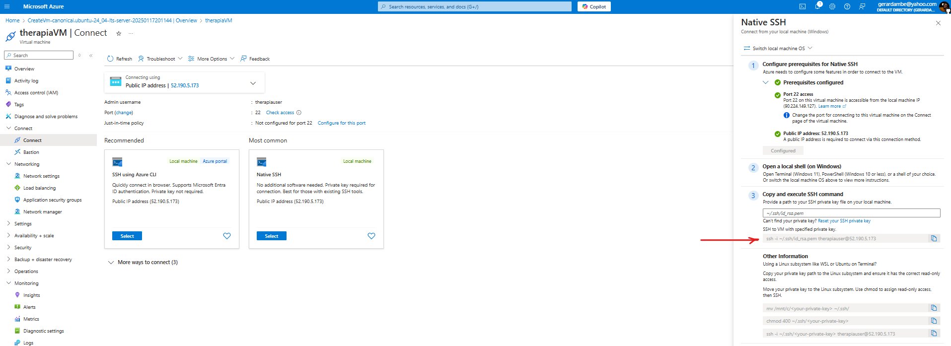951x346 pixels.
Task: Select the Connect item in sidebar
Action: tap(48, 140)
